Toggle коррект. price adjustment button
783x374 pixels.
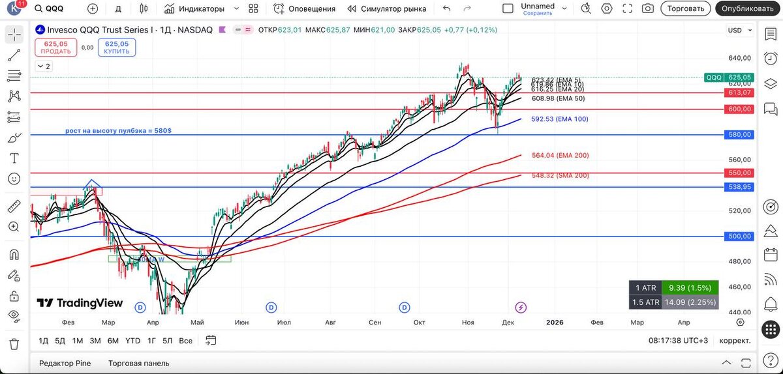coord(735,340)
